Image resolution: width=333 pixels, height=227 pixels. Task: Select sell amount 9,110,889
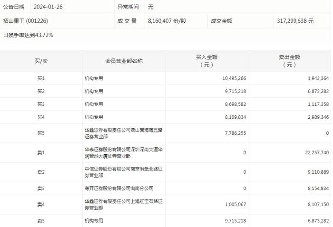pyautogui.click(x=318, y=172)
